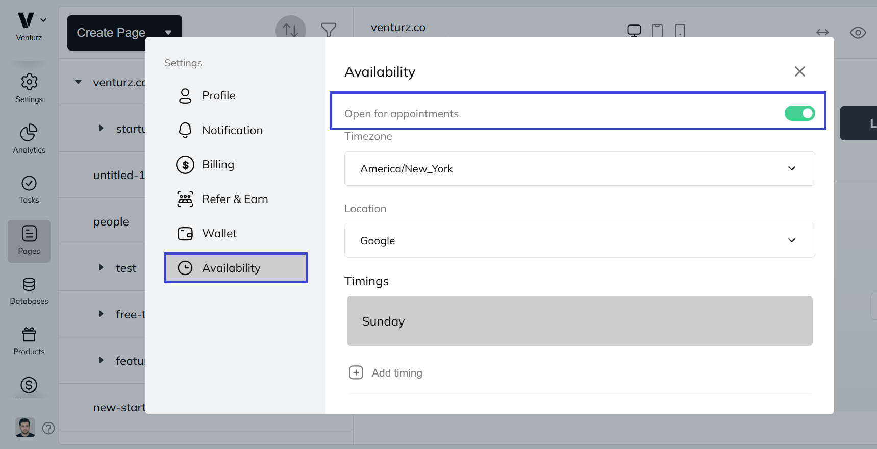Screen dimensions: 877x449
Task: Open the filter options
Action: coord(329,30)
